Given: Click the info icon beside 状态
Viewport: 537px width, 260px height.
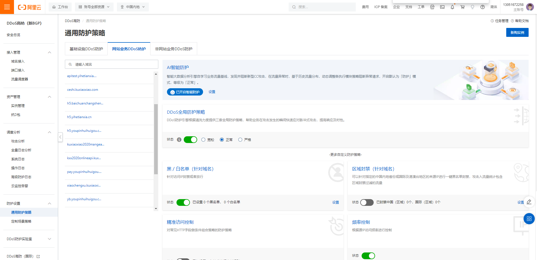Looking at the screenshot, I should click(179, 140).
